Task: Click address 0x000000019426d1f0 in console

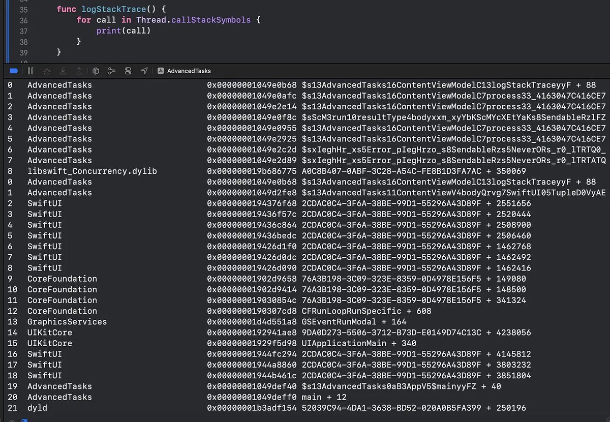Action: (x=252, y=247)
